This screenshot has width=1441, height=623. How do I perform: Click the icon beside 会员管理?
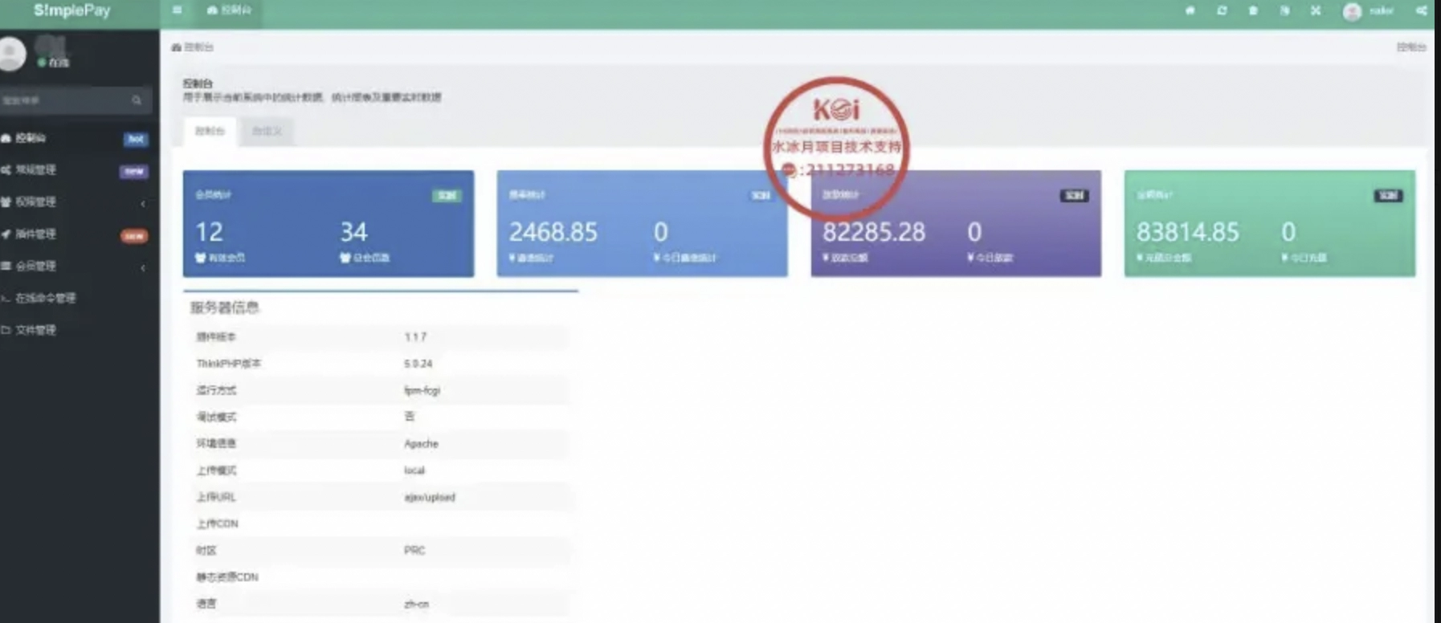click(6, 266)
